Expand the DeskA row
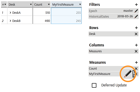Screen dimensions: 140x92 tap(10, 13)
